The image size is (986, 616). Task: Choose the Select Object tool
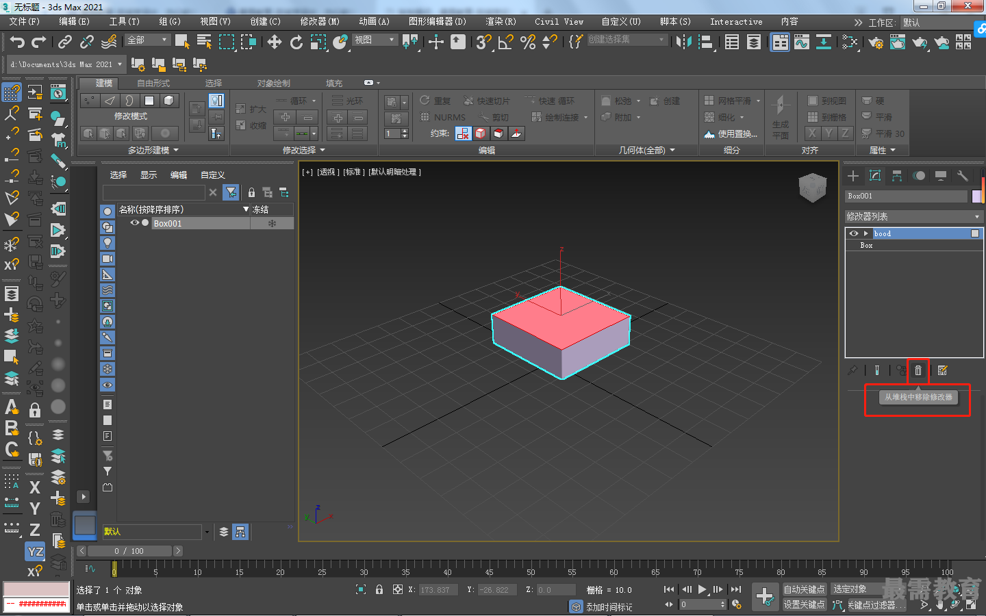pos(182,42)
